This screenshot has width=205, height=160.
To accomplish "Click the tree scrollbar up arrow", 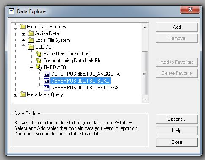I will tap(145, 27).
